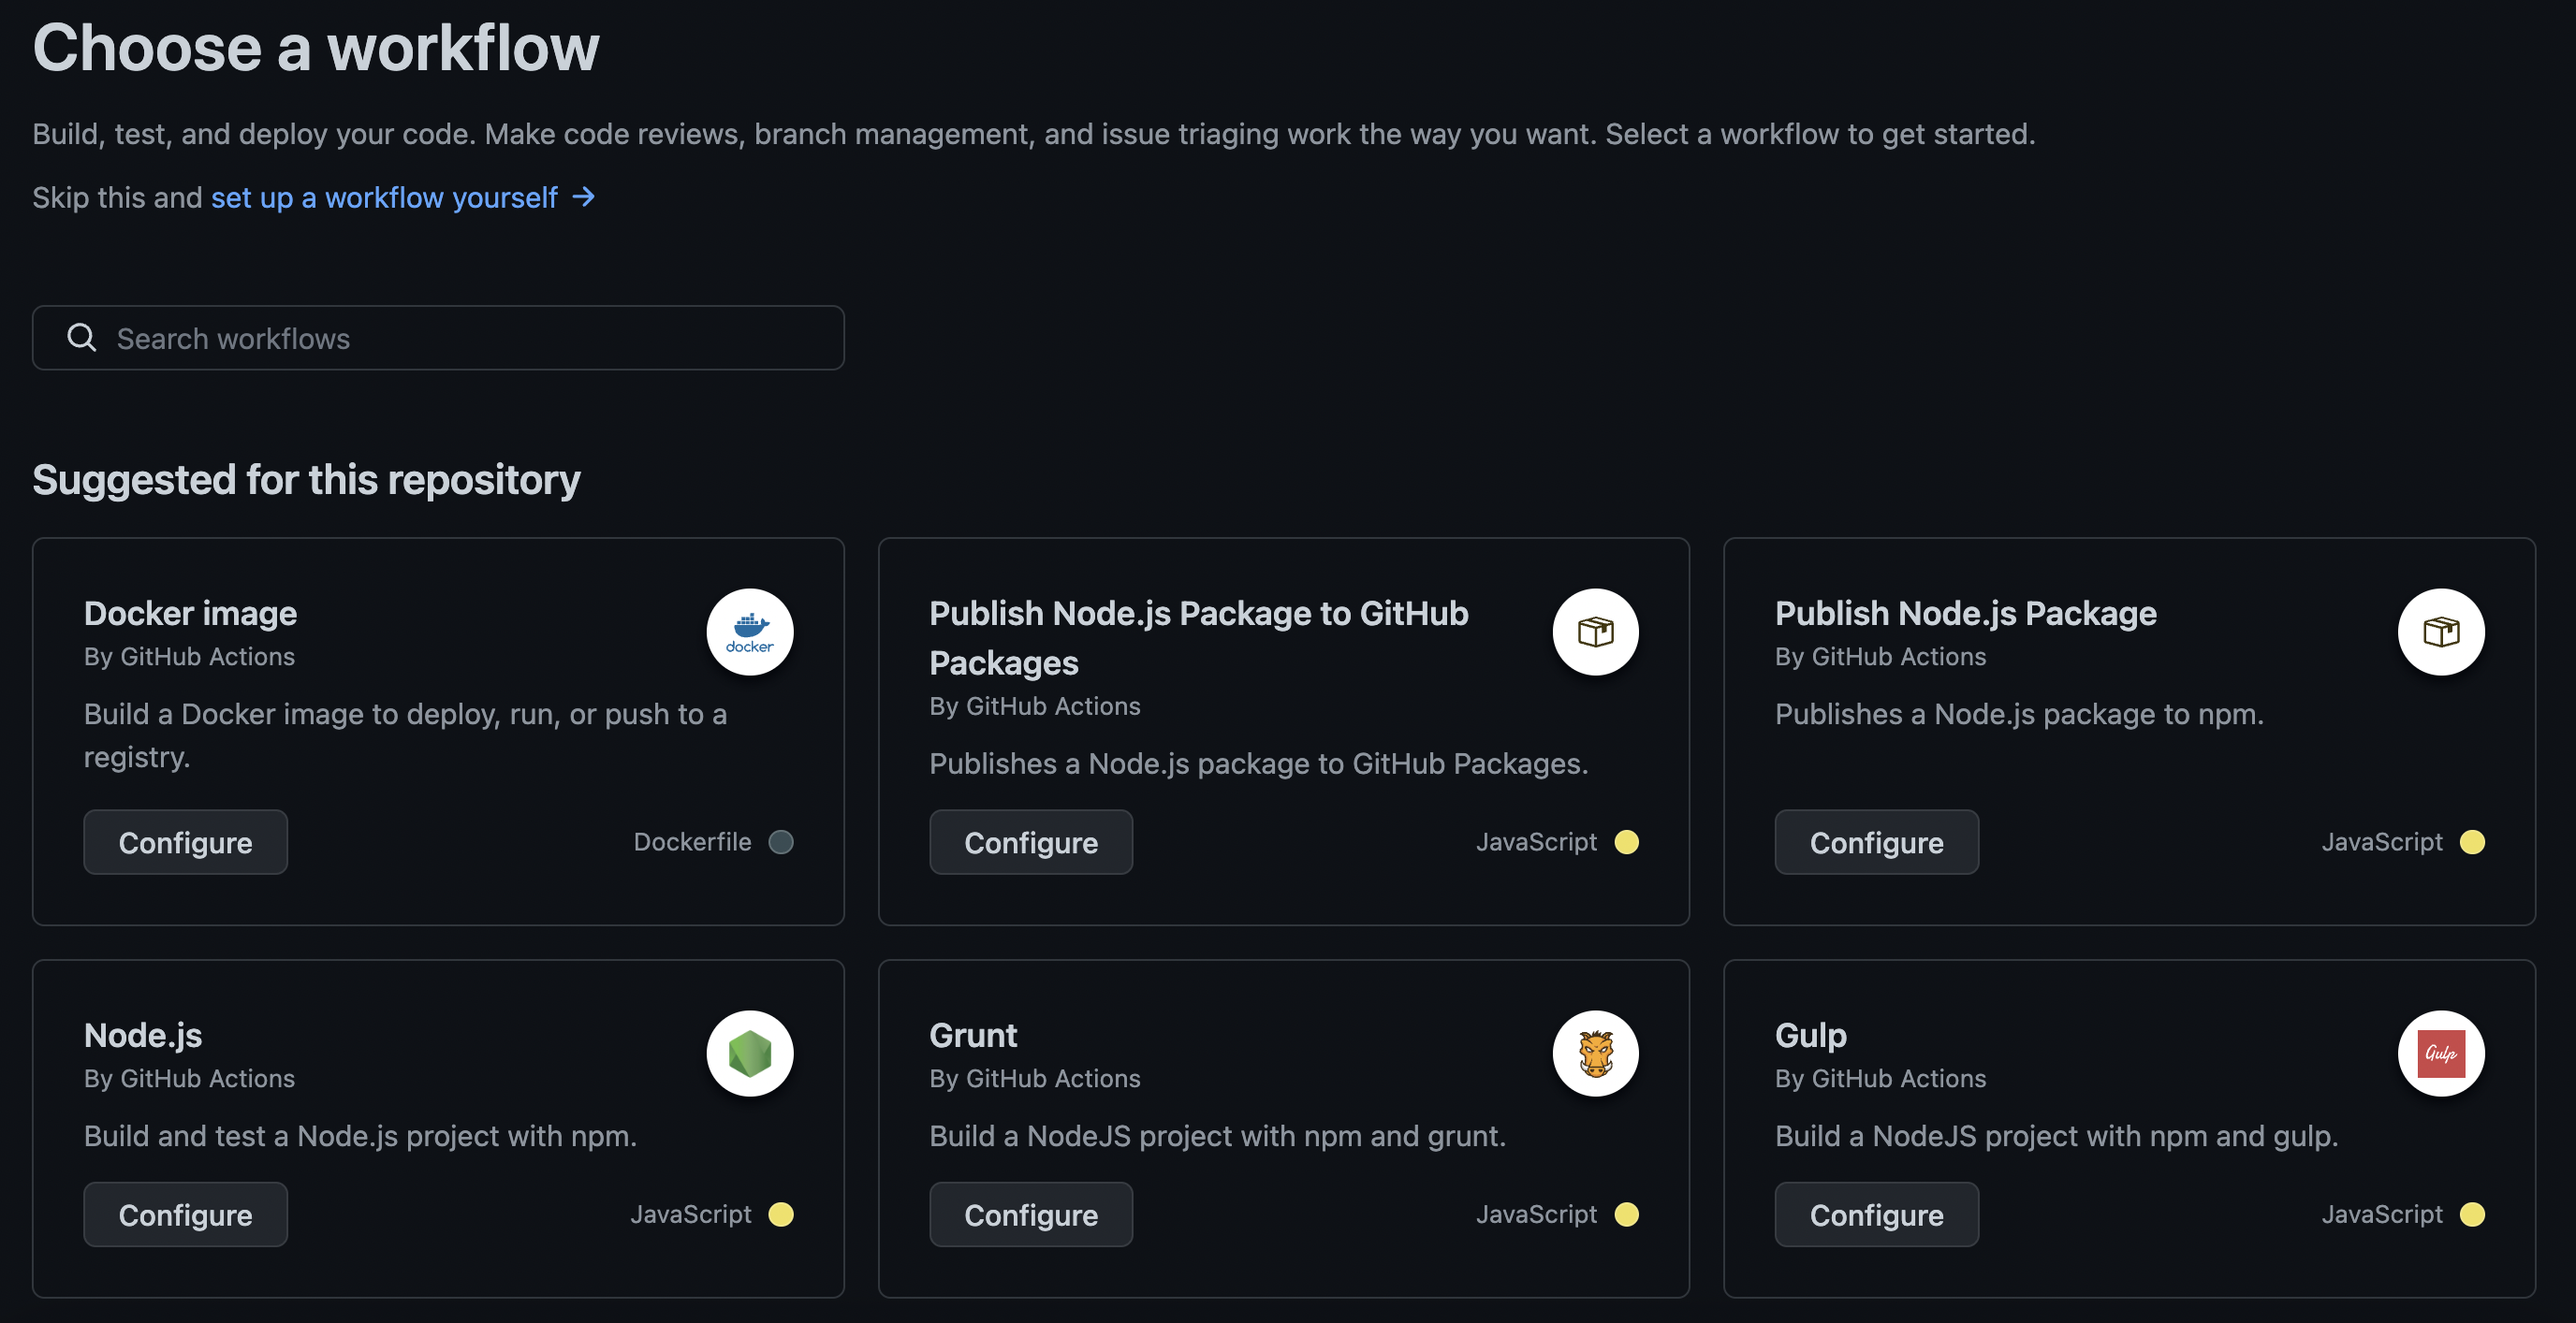
Task: Focus the Search workflows input field
Action: [x=470, y=338]
